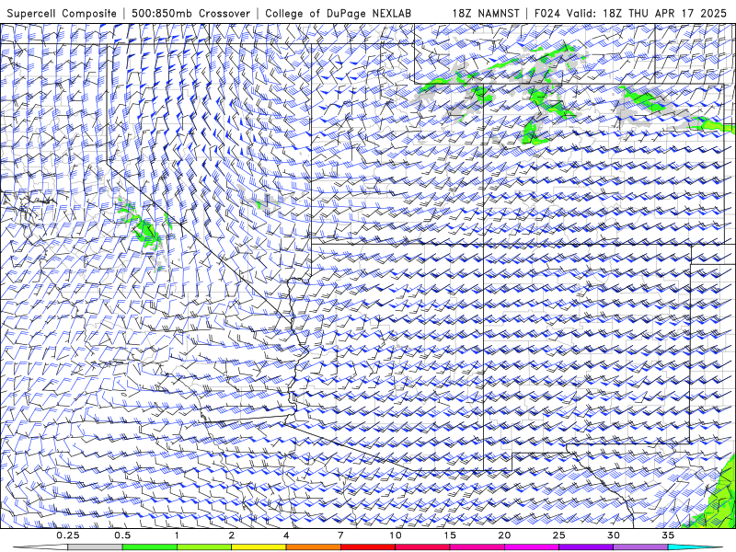Click the orange 4–7 legend color segment
Viewport: 736px width, 552px height.
(x=313, y=547)
